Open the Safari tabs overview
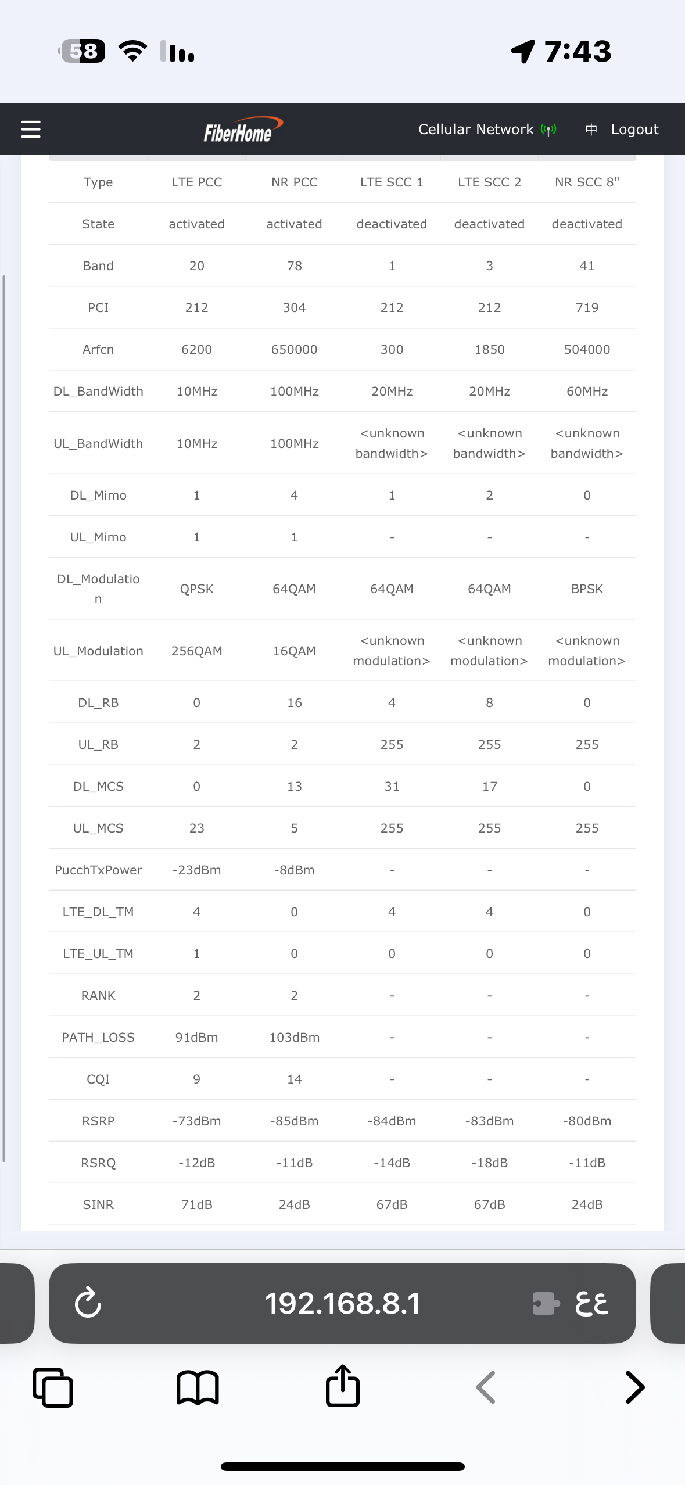The height and width of the screenshot is (1485, 685). [x=53, y=1387]
